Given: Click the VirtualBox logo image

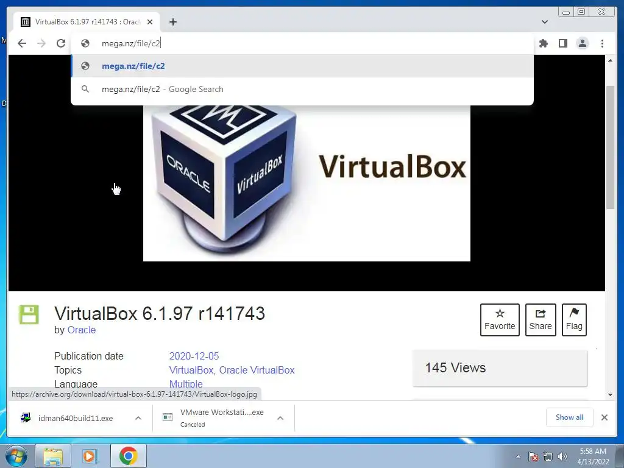Looking at the screenshot, I should [x=307, y=183].
